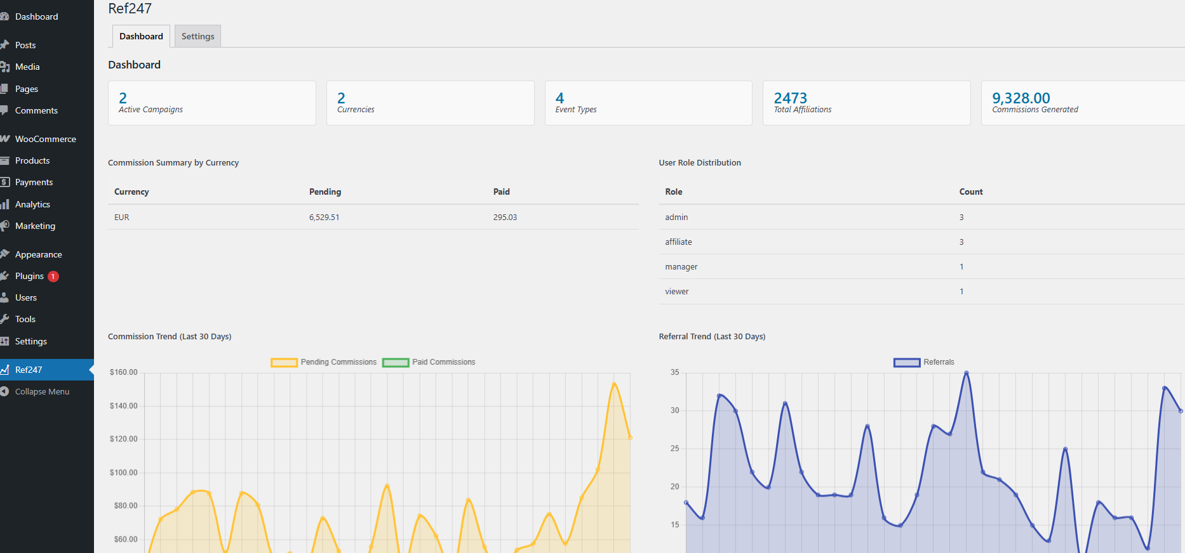This screenshot has height=553, width=1185.
Task: Open Tools menu item
Action: 47,319
